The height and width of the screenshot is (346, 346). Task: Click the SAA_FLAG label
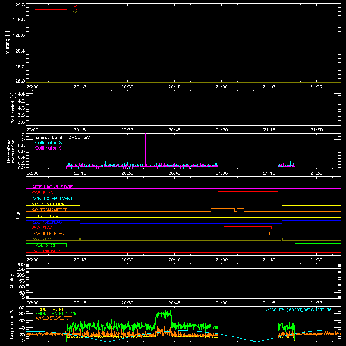point(42,227)
